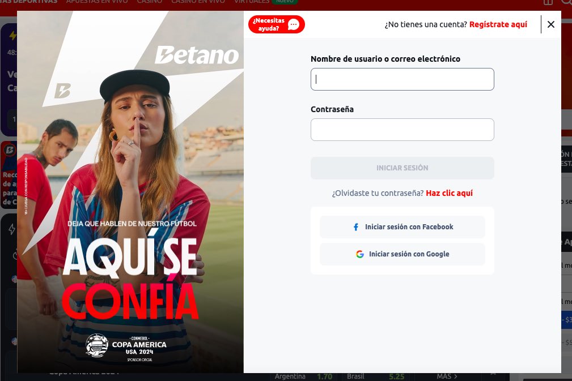This screenshot has width=572, height=381.
Task: Open the ¿Necesitas ayuda? chat bubble
Action: point(276,24)
